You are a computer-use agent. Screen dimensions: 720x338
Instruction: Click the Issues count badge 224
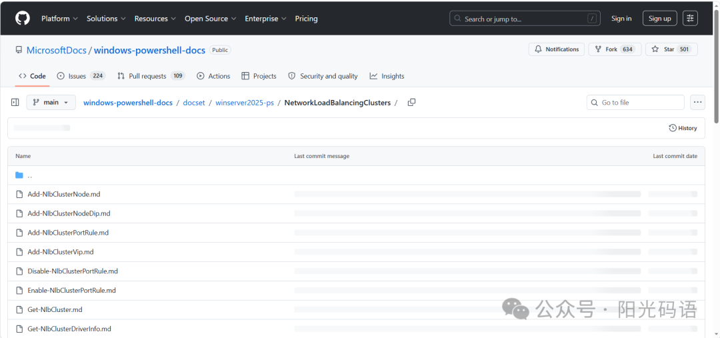coord(98,76)
